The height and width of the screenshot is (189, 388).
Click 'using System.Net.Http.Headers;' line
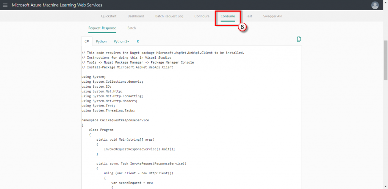tap(110, 101)
